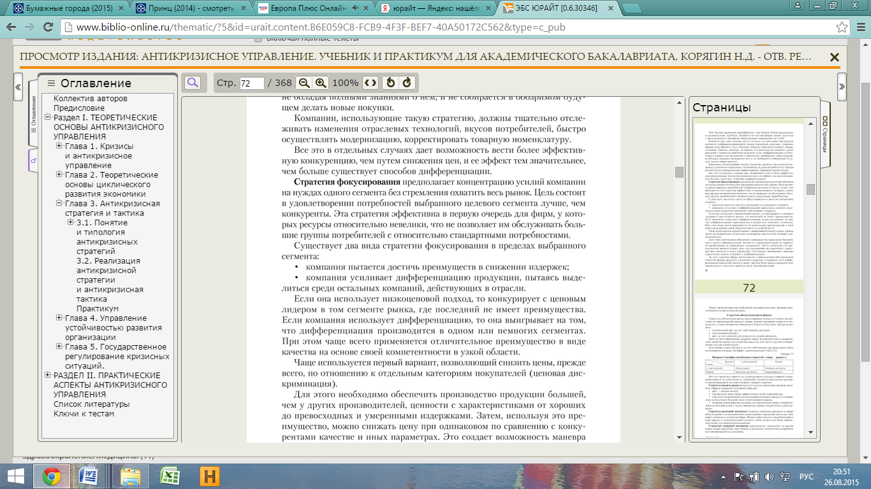Image resolution: width=871 pixels, height=489 pixels.
Task: Expand РАЗДЕЛ II Практические аспекты node
Action: [48, 376]
